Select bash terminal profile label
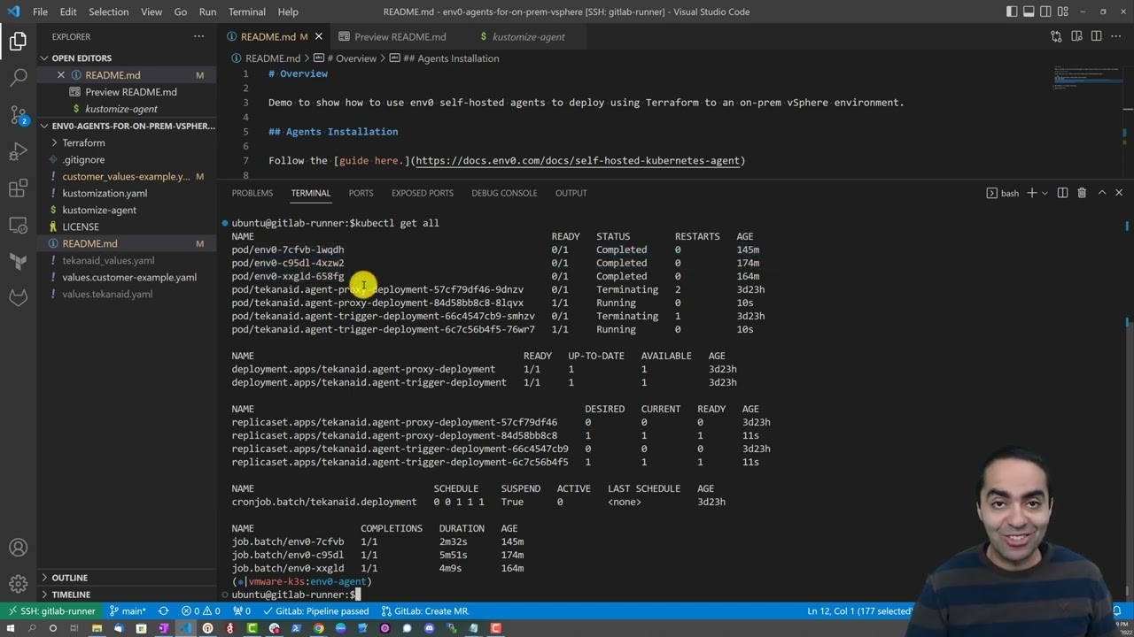This screenshot has height=637, width=1134. pyautogui.click(x=1003, y=193)
